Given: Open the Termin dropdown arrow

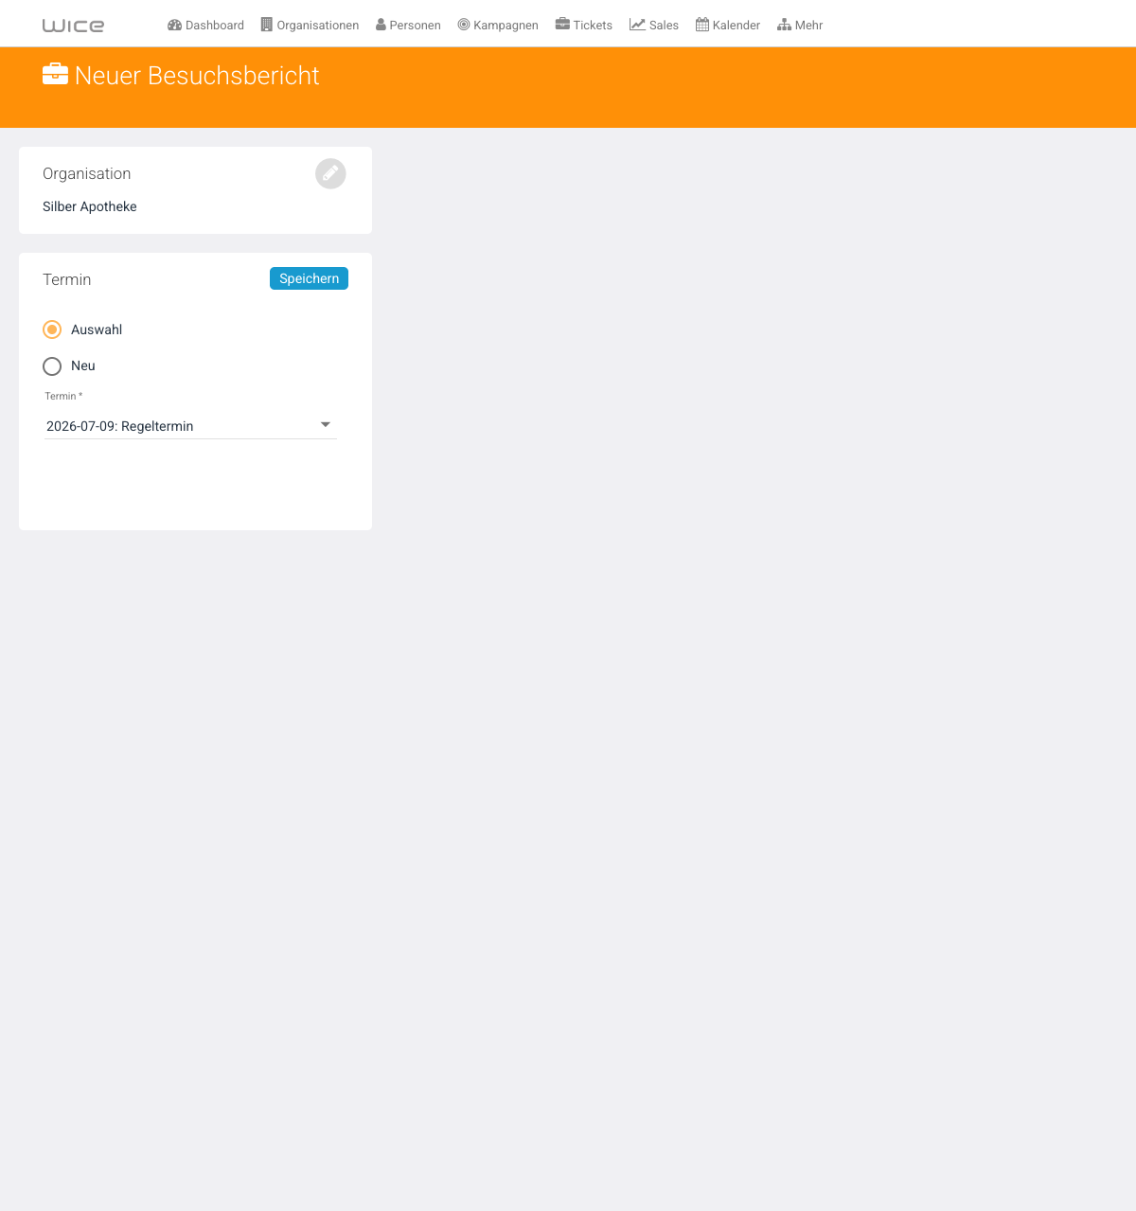Looking at the screenshot, I should coord(326,425).
